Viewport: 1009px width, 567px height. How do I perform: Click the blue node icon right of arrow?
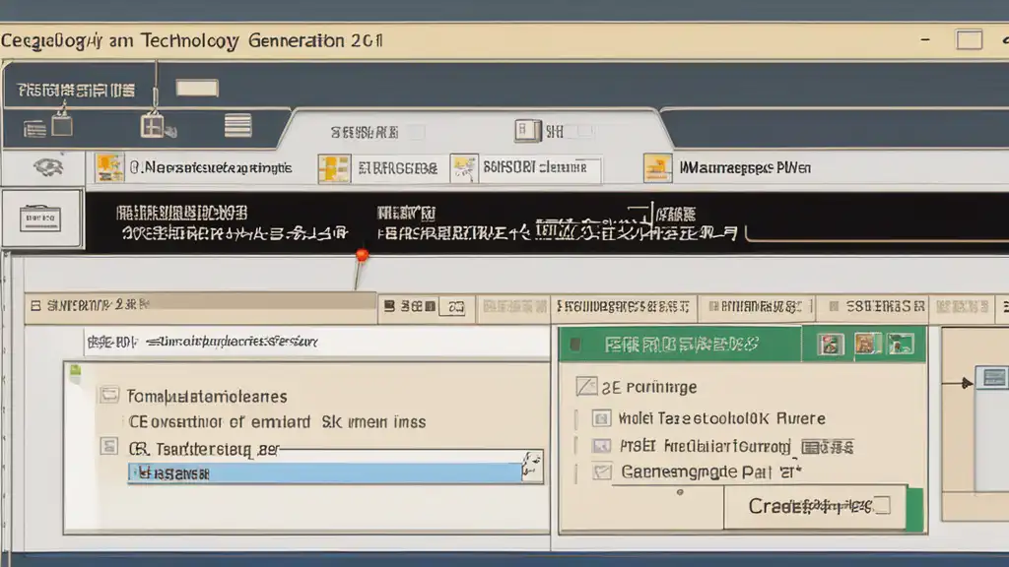pyautogui.click(x=991, y=377)
